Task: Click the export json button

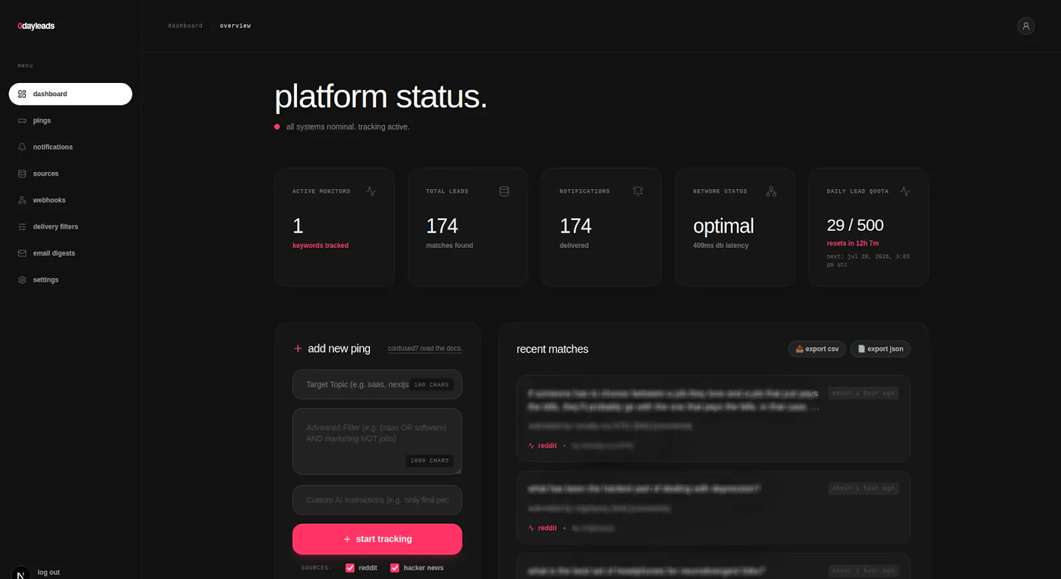Action: coord(881,349)
